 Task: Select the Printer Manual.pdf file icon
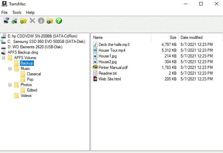pos(96,68)
